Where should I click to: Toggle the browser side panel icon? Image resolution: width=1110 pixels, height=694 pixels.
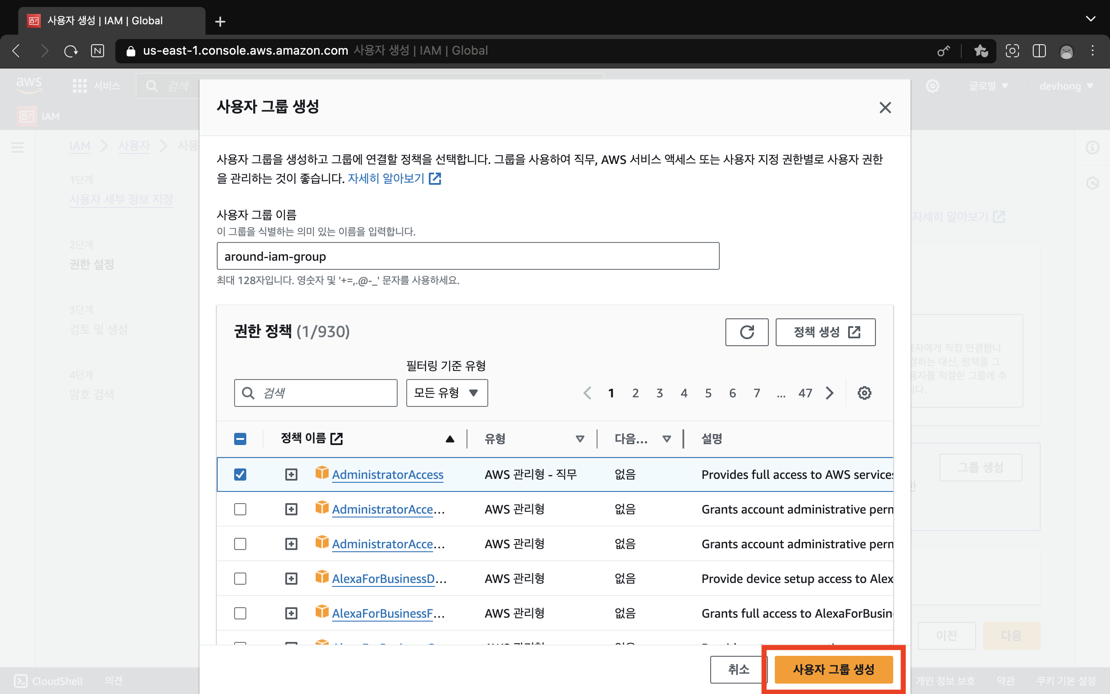click(x=1039, y=50)
